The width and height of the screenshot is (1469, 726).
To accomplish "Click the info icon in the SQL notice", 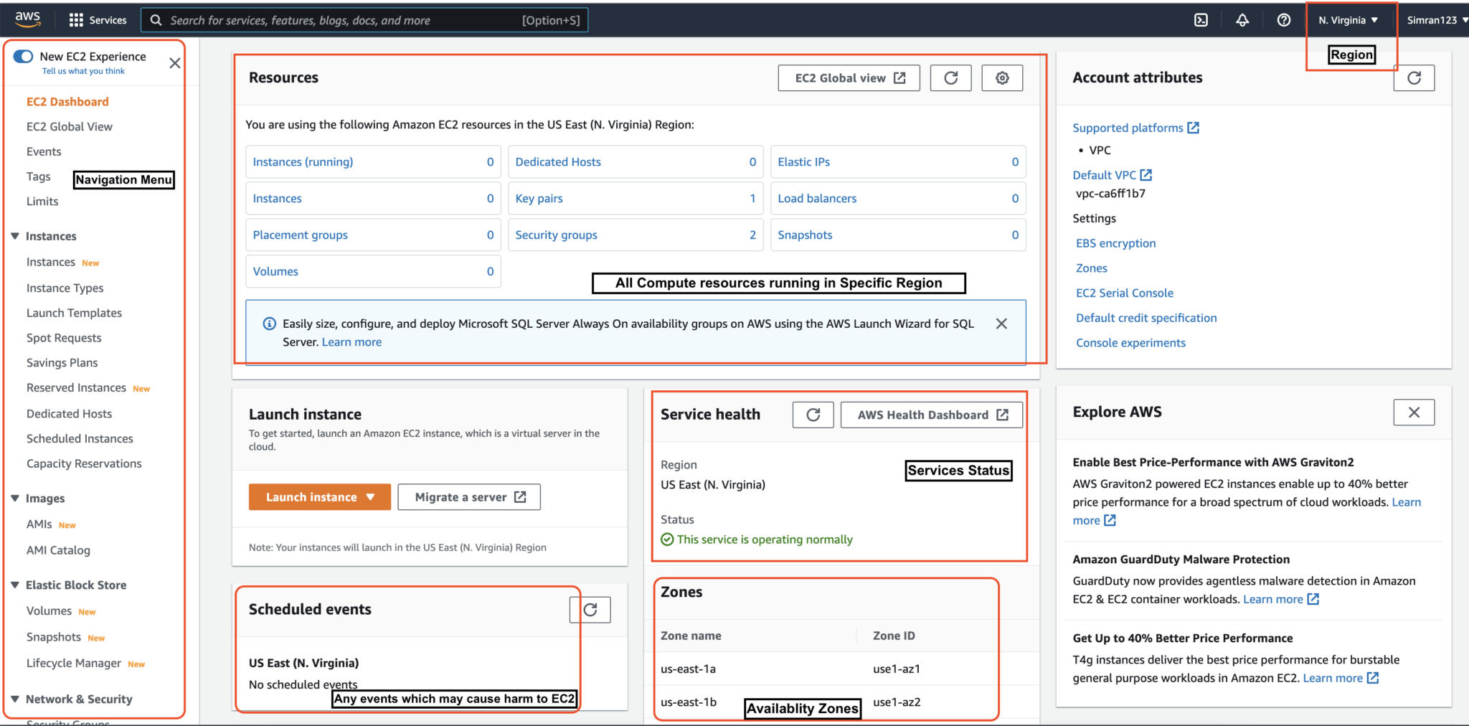I will [x=270, y=324].
